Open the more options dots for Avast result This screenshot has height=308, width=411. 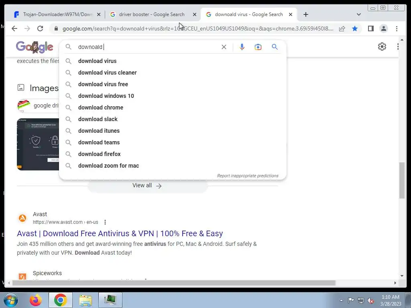[x=105, y=222]
